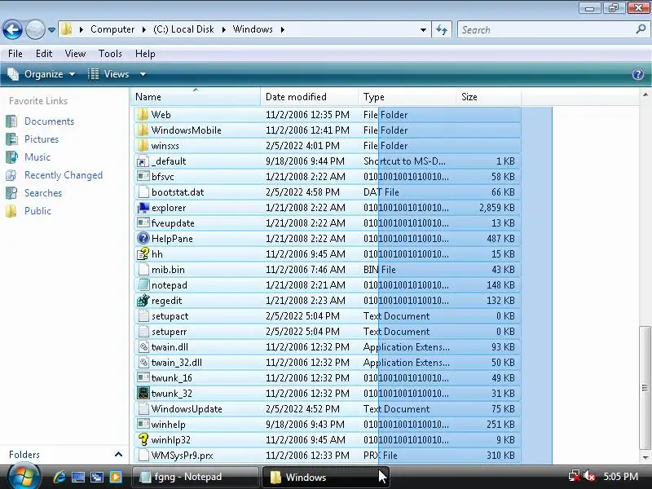The image size is (652, 489).
Task: Click the scrollbar up arrow
Action: point(645,95)
